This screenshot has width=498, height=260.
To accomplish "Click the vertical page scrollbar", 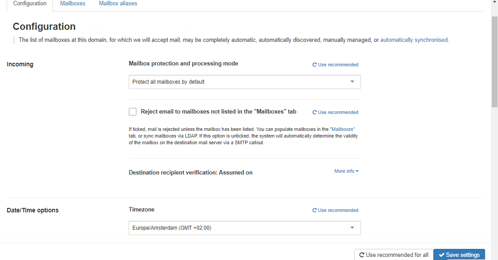I will tap(494, 62).
